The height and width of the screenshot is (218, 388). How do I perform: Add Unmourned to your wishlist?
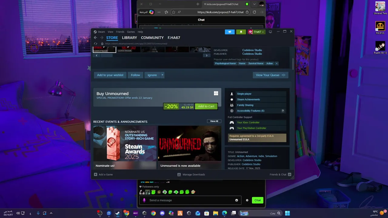point(110,75)
